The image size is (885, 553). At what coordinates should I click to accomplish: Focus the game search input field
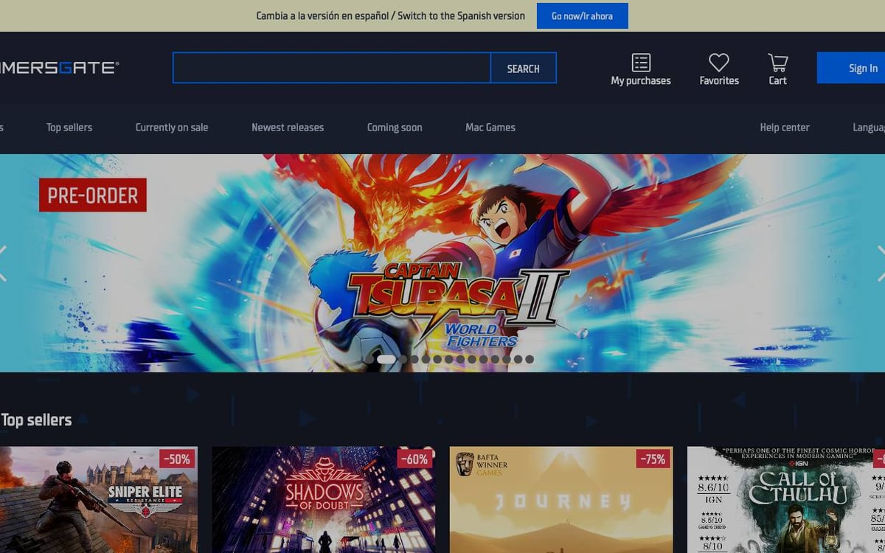332,68
